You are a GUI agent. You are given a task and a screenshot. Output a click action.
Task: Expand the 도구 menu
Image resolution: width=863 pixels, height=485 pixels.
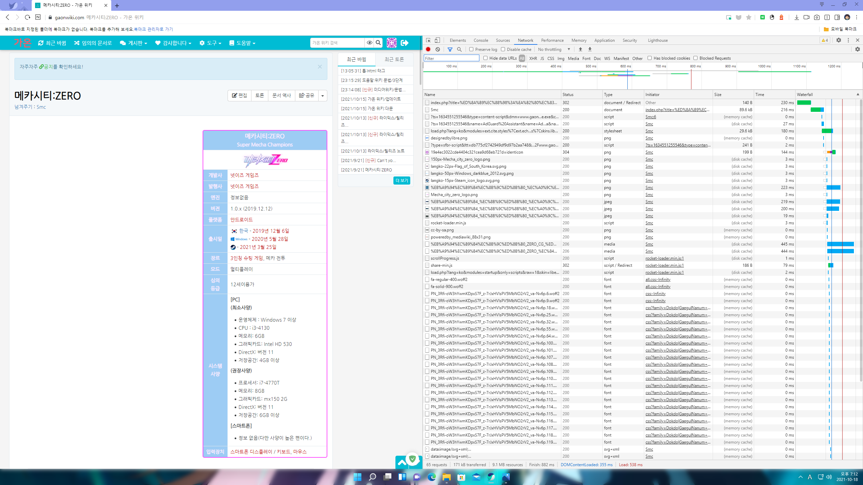pos(210,43)
